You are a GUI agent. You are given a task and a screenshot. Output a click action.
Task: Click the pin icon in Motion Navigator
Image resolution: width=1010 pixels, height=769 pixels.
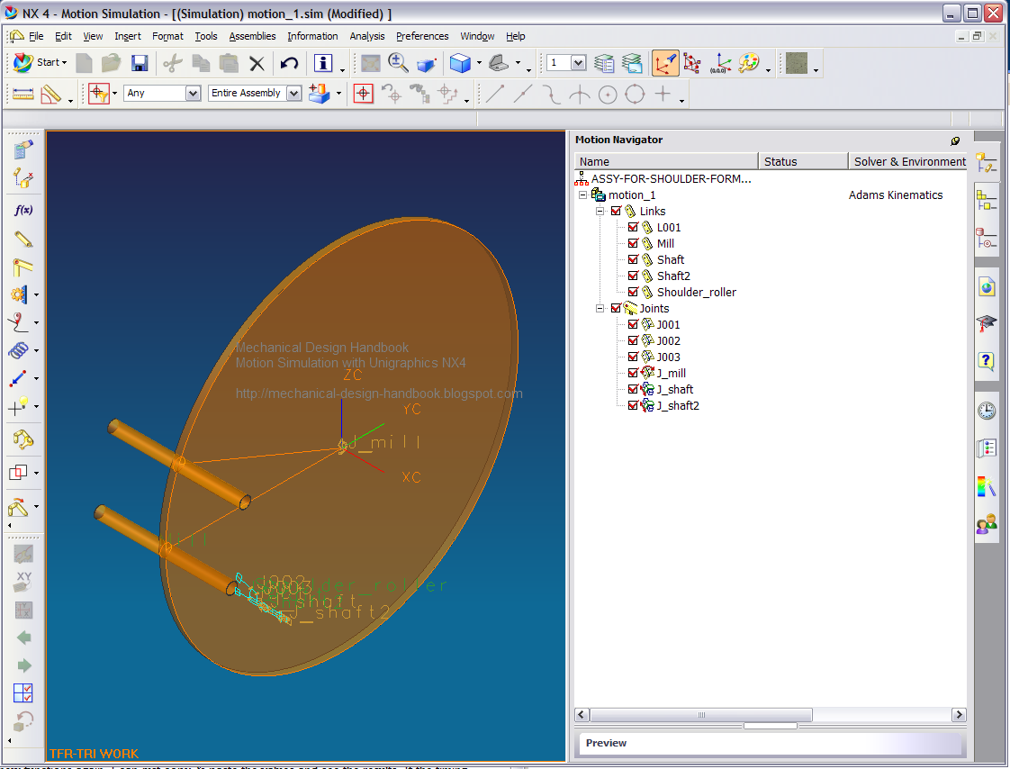[955, 140]
